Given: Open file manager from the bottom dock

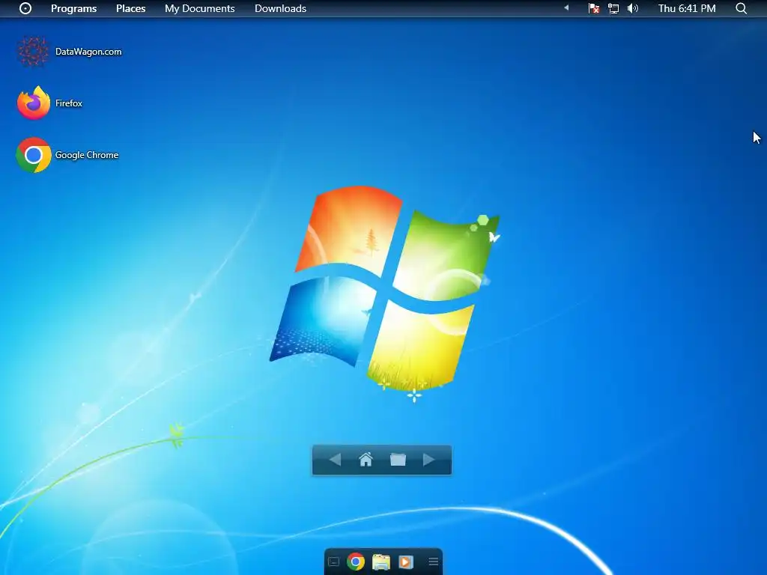Looking at the screenshot, I should pyautogui.click(x=381, y=562).
